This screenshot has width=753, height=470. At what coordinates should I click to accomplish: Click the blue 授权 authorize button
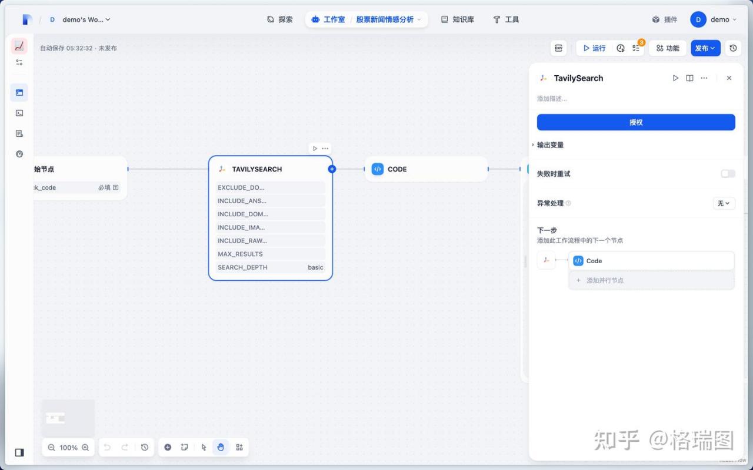(x=636, y=122)
